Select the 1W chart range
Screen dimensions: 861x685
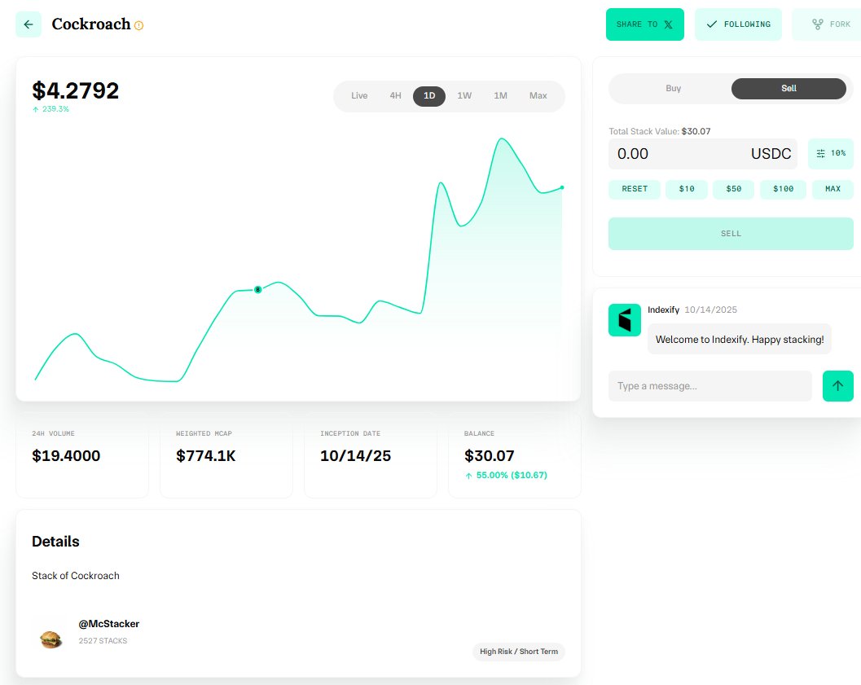pos(464,95)
